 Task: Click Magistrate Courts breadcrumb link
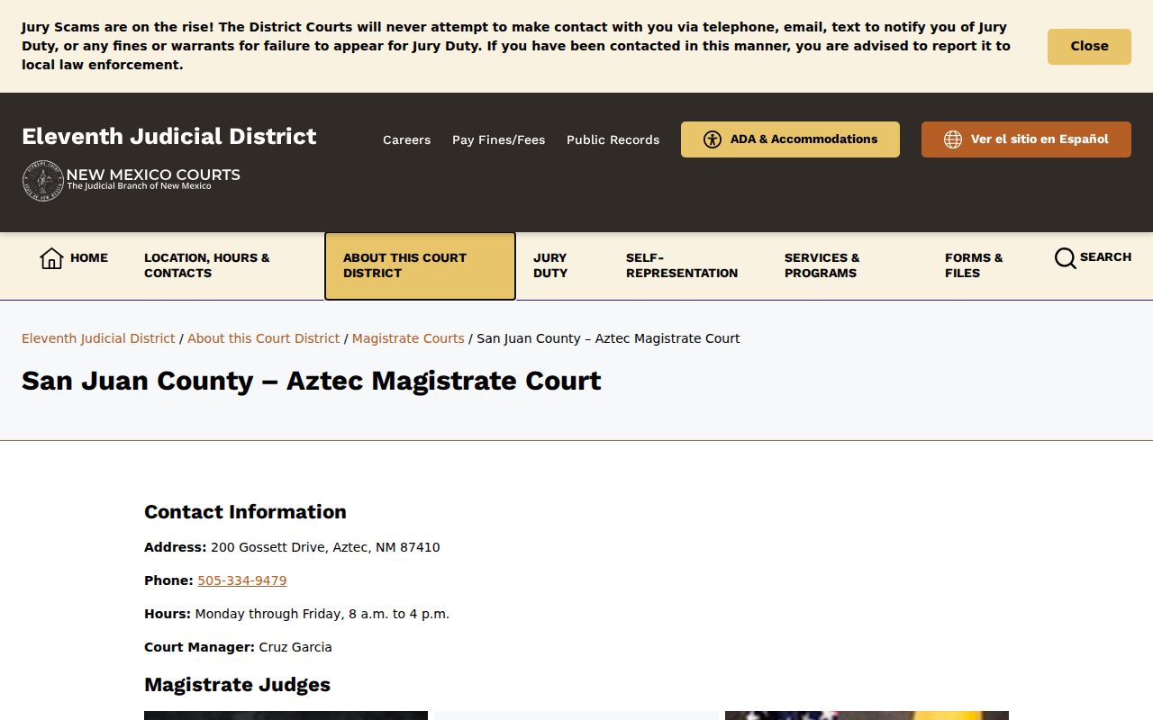[408, 338]
